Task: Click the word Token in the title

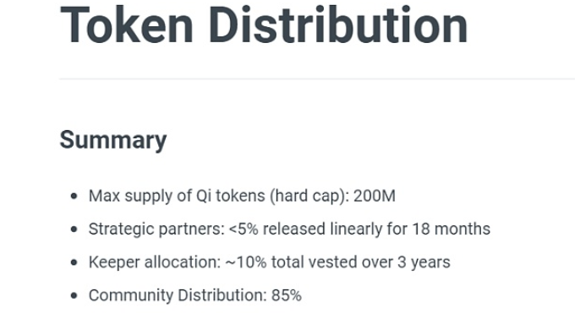Action: coord(127,25)
